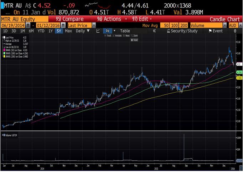Expand the Last Price dropdown arrow
The image size is (243, 172).
click(94, 25)
